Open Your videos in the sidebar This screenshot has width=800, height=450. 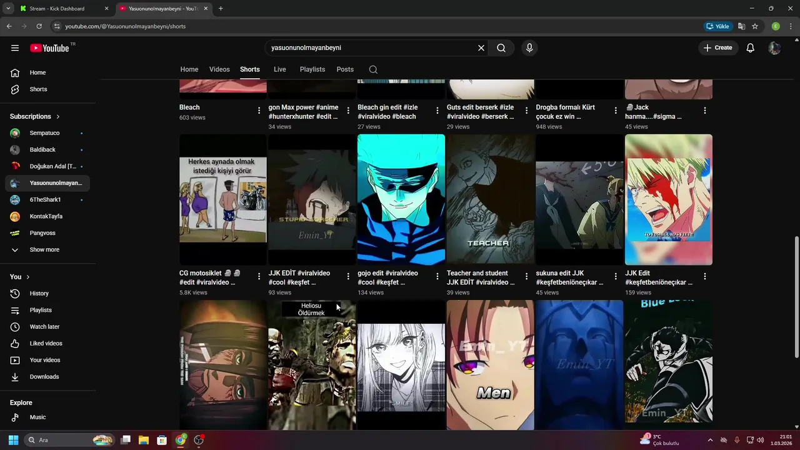click(47, 360)
